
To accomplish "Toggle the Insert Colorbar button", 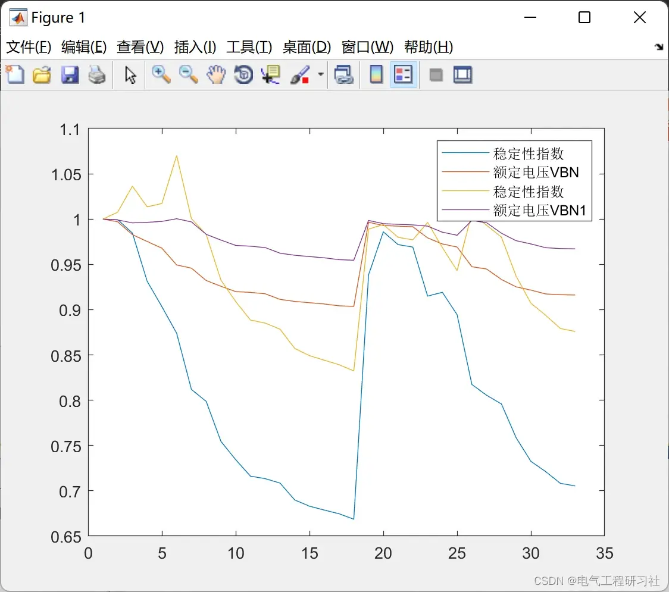I will pyautogui.click(x=376, y=74).
